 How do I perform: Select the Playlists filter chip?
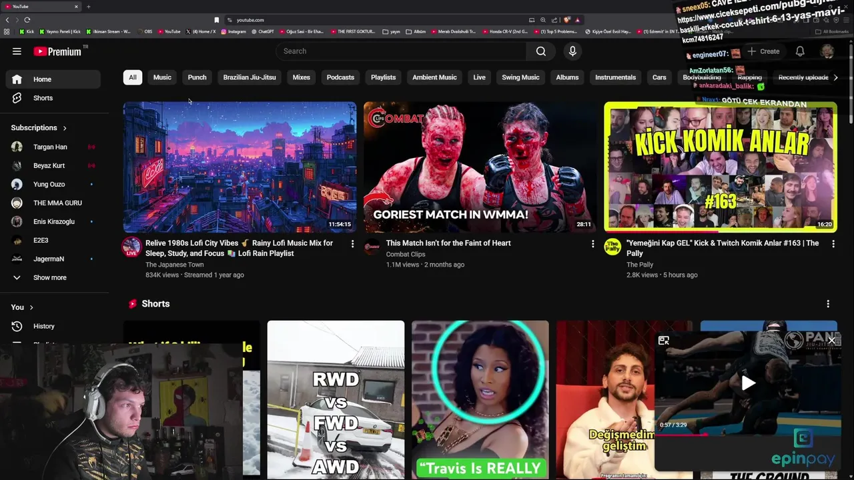tap(383, 77)
